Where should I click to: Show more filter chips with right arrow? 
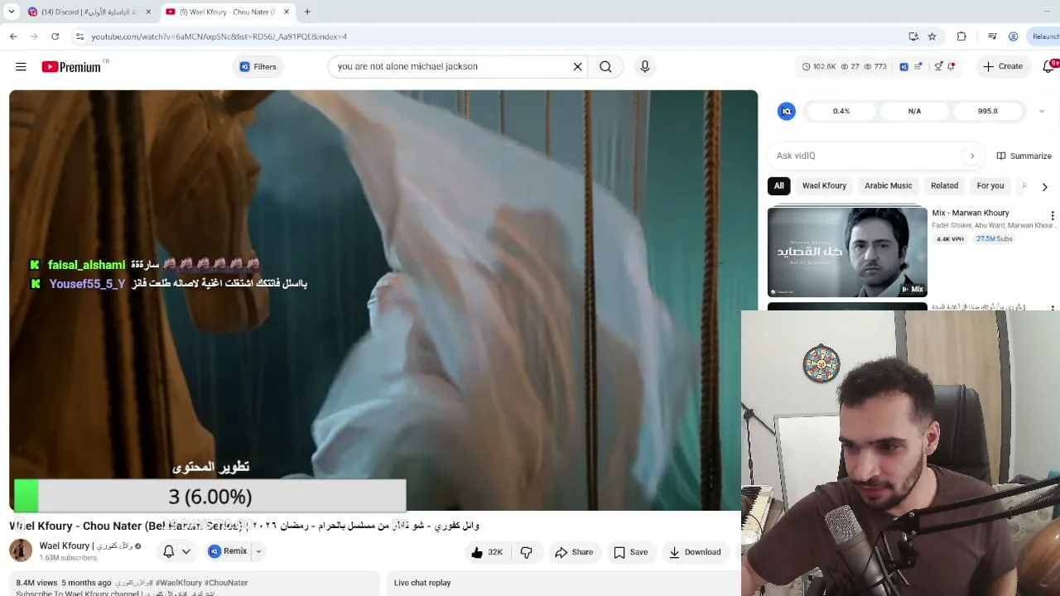tap(1044, 186)
